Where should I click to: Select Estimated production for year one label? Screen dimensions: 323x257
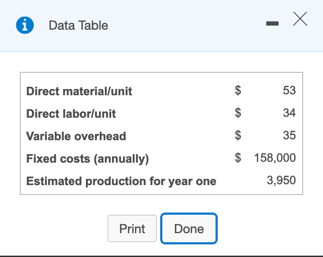121,181
